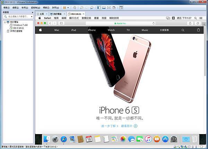Click the 觀看影片 watch video link

[129, 126]
